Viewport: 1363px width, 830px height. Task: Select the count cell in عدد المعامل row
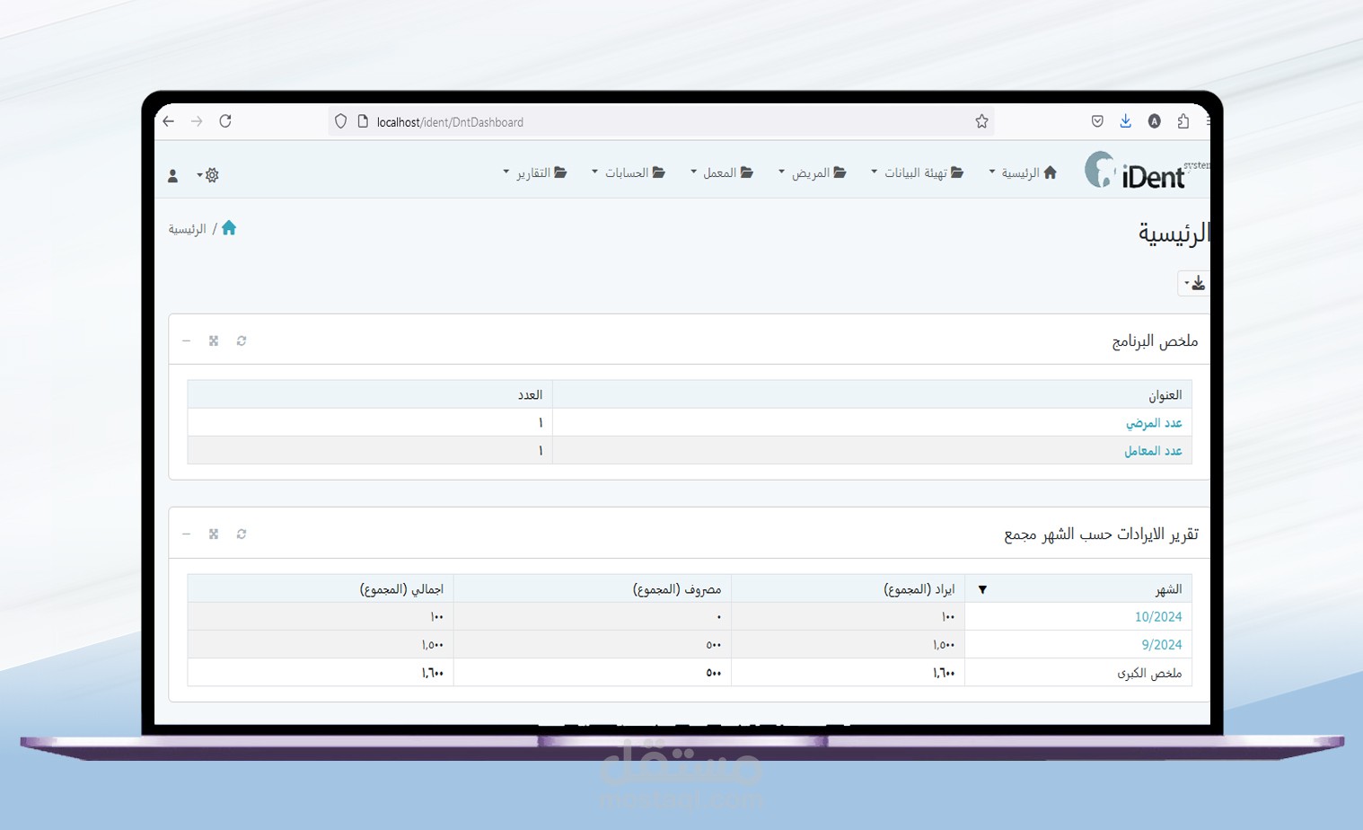370,451
